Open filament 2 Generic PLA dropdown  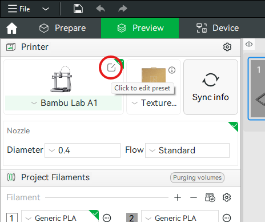[x=180, y=217]
